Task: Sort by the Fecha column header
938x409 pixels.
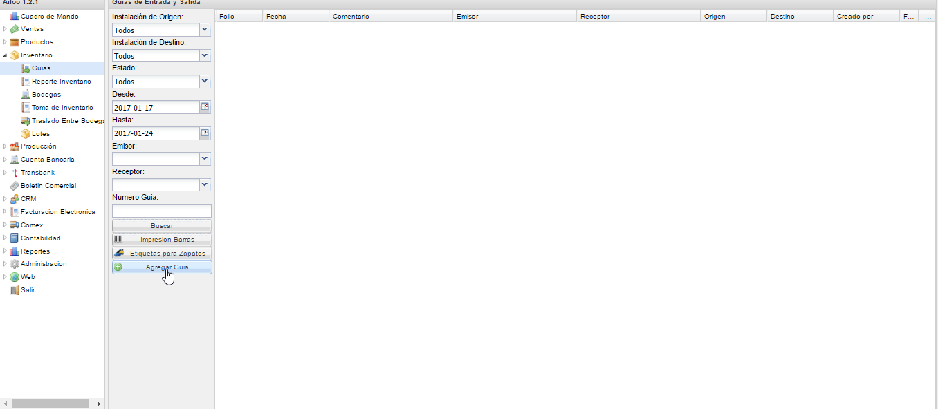Action: [295, 16]
